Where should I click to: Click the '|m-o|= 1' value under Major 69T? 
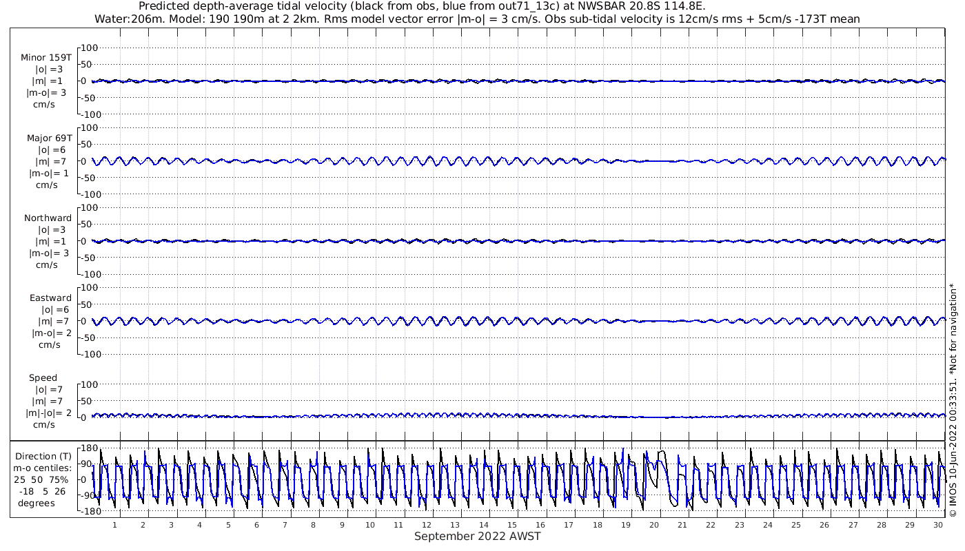(48, 173)
